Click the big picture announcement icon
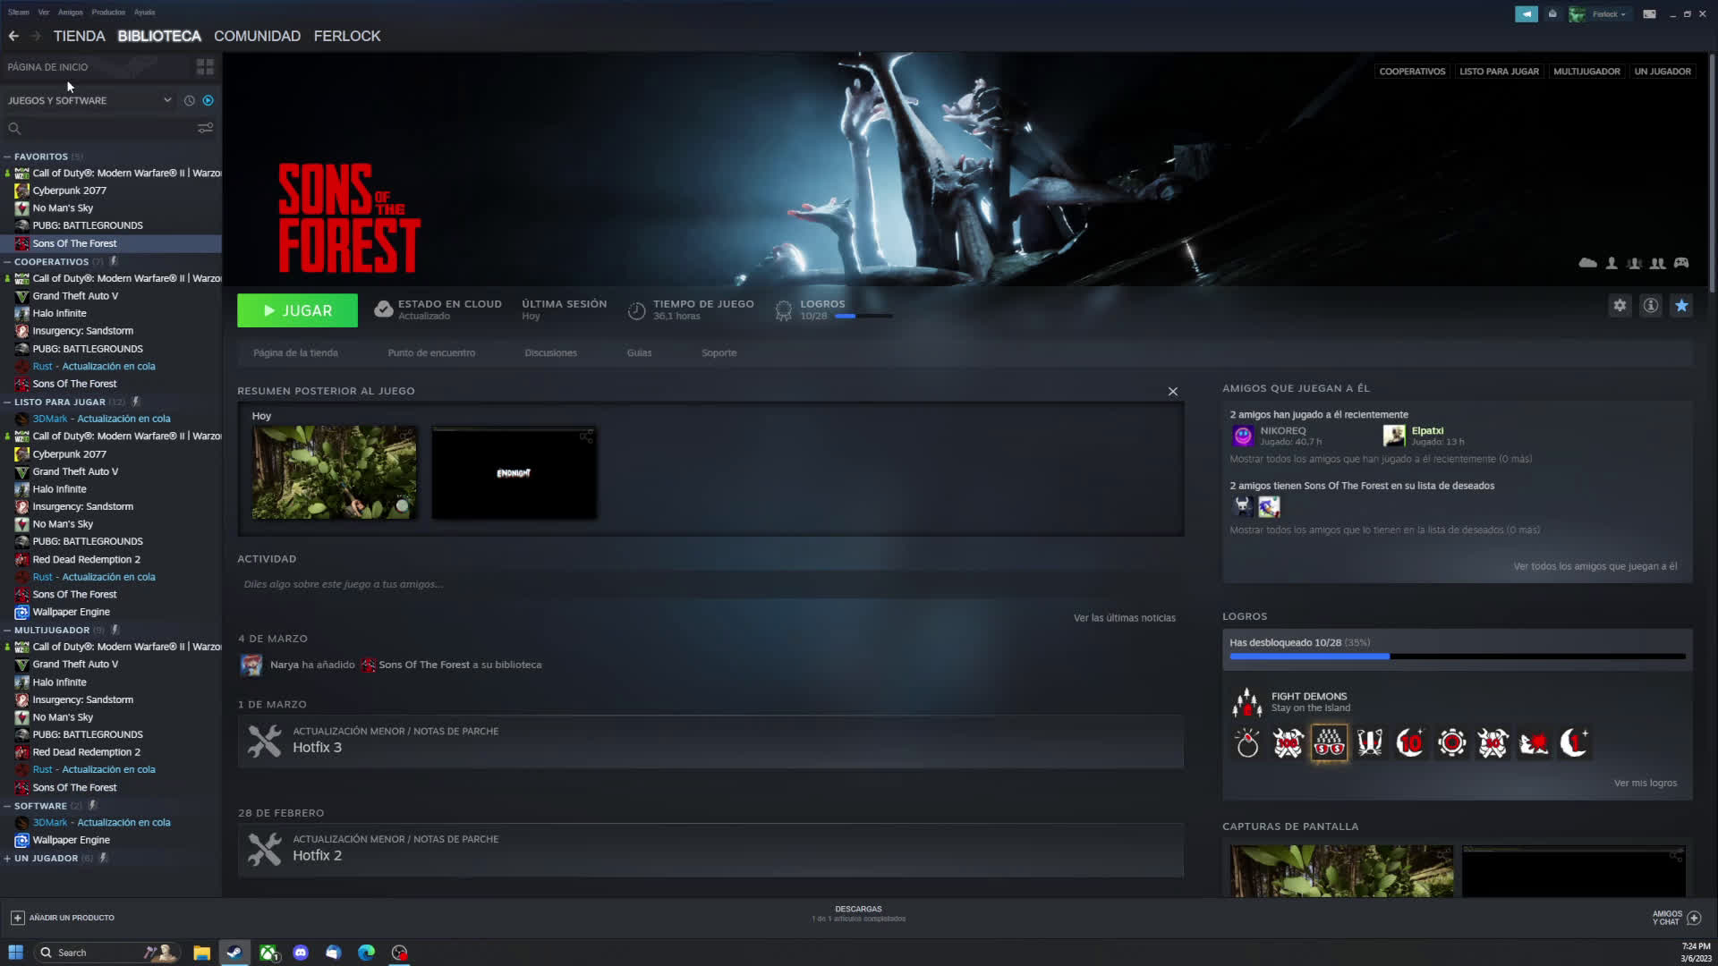 1526,14
